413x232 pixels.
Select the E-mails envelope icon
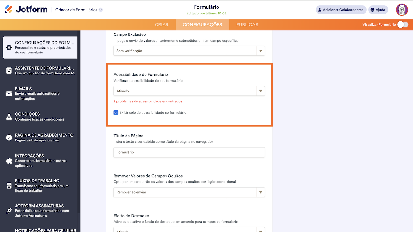pyautogui.click(x=9, y=94)
